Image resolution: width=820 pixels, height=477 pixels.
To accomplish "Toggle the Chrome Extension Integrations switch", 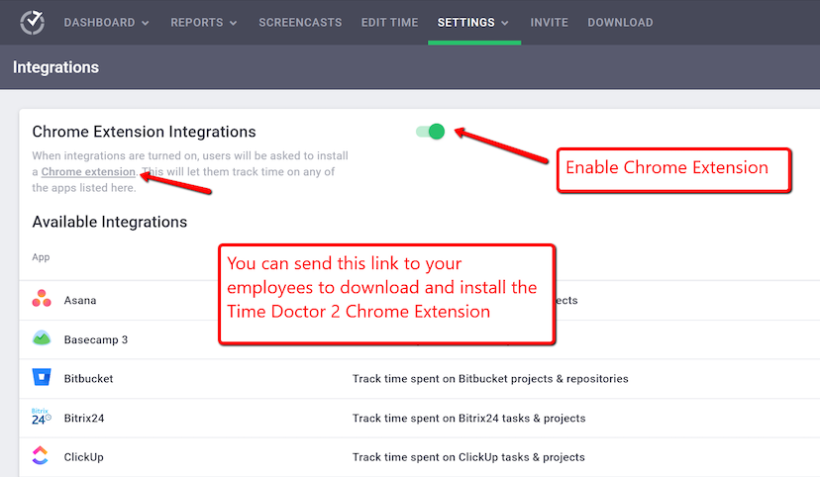I will pos(431,132).
